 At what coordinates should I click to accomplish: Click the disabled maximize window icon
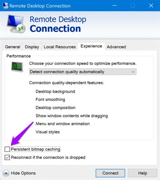133,5
